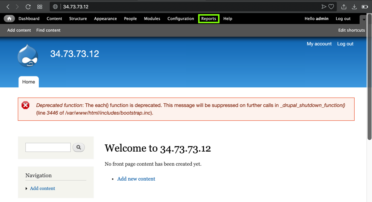Screen dimensions: 372x202
Task: Click the Navigation block heading
Action: click(38, 176)
